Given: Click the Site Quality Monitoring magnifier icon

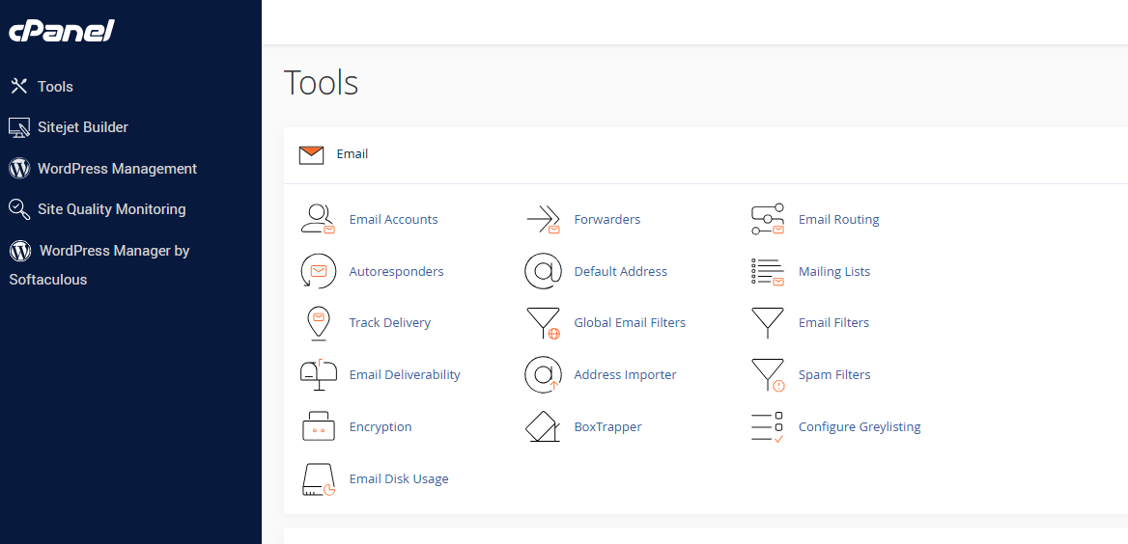Looking at the screenshot, I should point(18,209).
